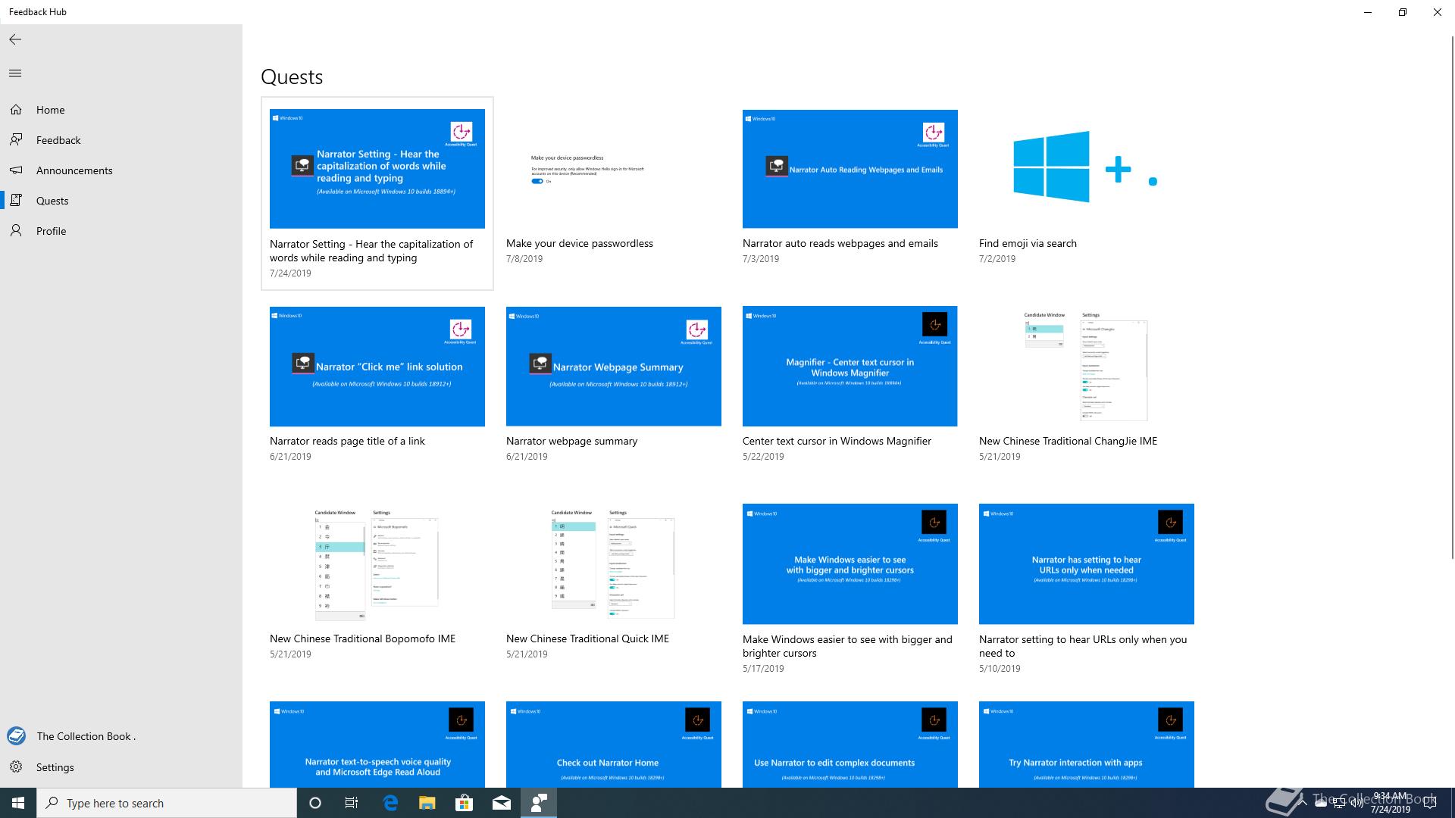Open Cortana circle icon on taskbar
The image size is (1455, 818).
click(x=315, y=803)
